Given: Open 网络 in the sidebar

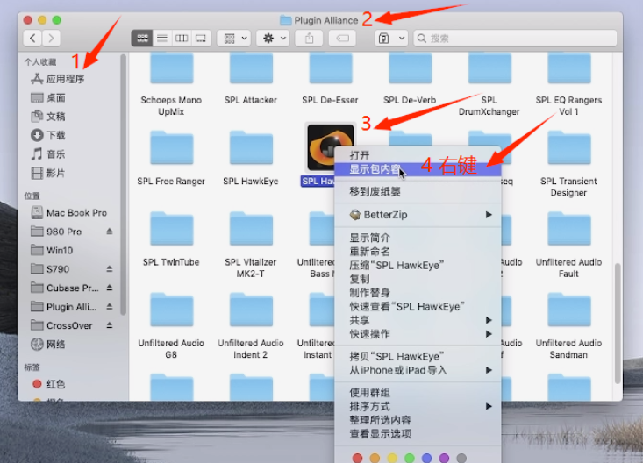Looking at the screenshot, I should coord(48,344).
